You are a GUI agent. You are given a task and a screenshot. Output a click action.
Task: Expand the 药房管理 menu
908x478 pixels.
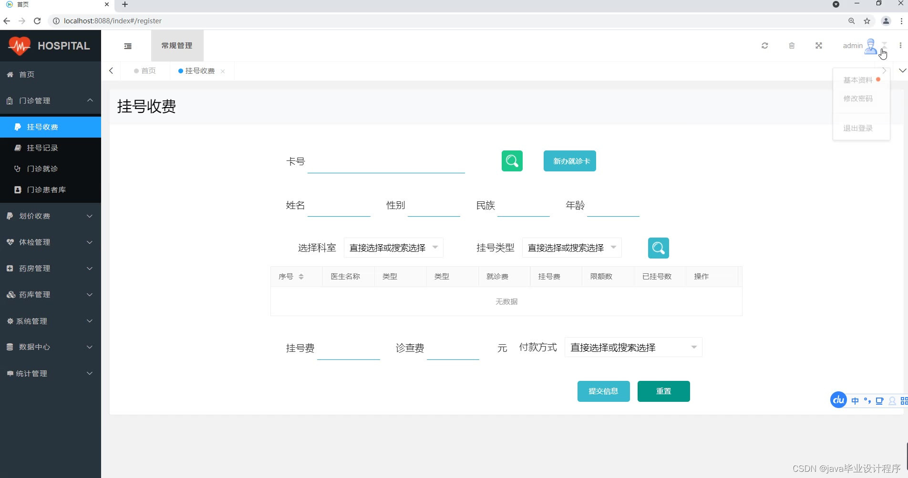(51, 269)
